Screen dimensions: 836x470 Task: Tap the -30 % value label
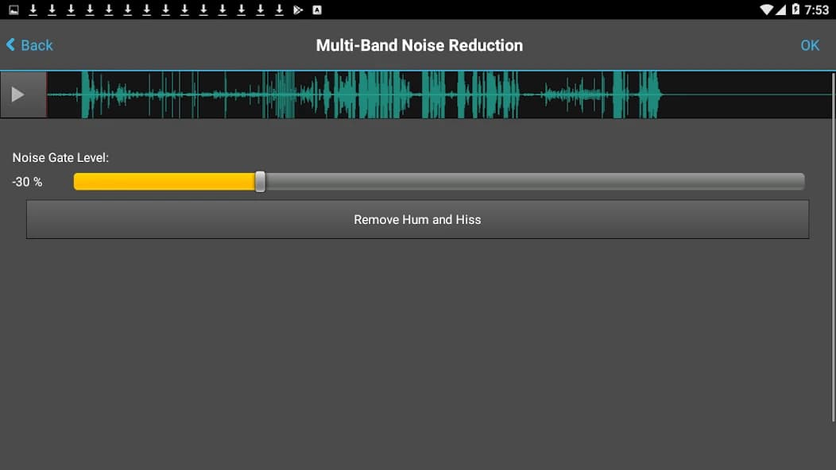point(26,182)
